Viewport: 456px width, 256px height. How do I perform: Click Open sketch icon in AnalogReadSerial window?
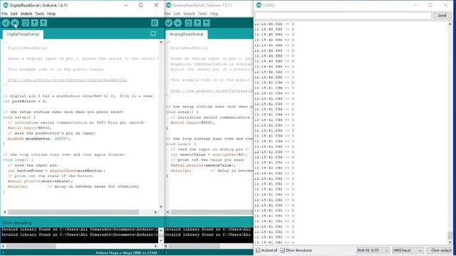(197, 23)
